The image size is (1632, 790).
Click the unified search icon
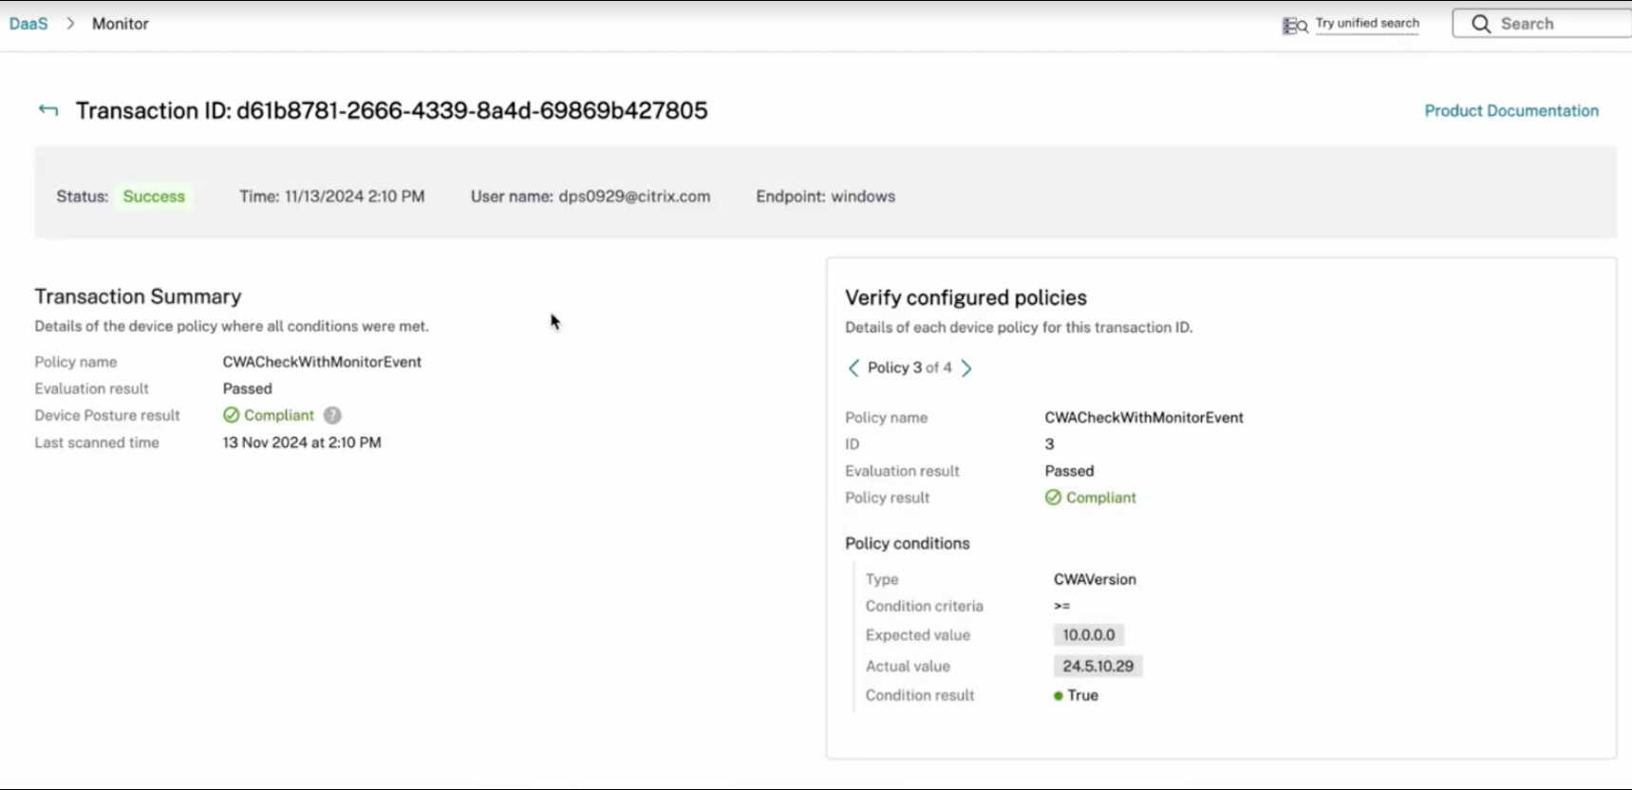click(1294, 26)
